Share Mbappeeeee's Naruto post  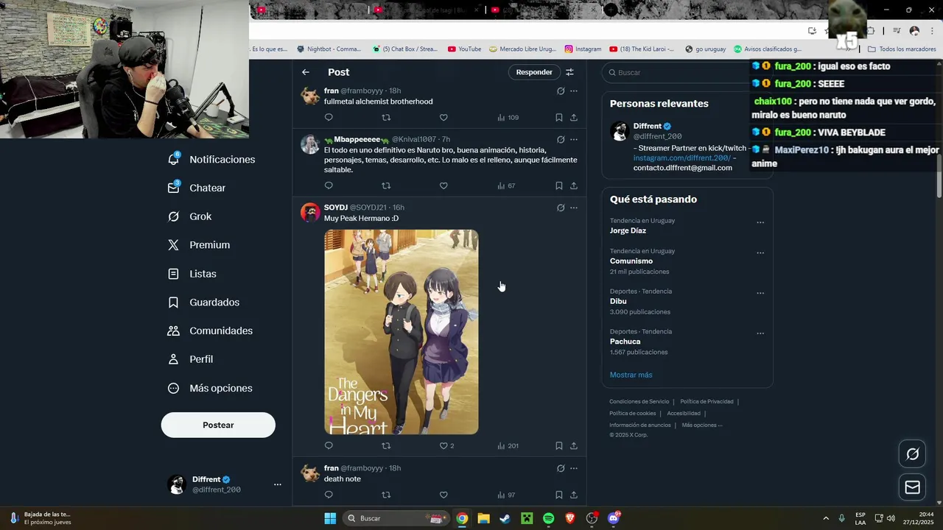coord(574,185)
